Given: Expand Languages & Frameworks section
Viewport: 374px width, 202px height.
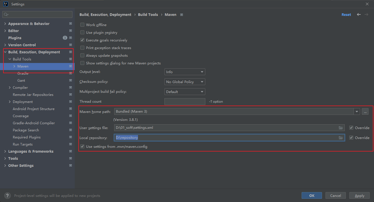Looking at the screenshot, I should point(5,152).
